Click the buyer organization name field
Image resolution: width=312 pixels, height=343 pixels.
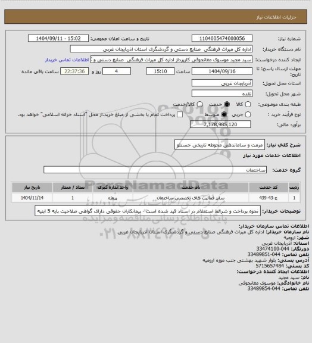coord(161,49)
